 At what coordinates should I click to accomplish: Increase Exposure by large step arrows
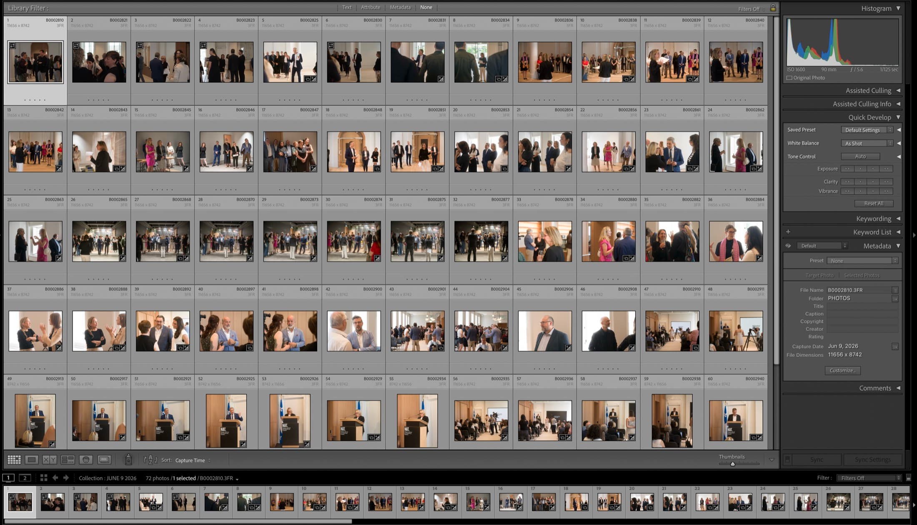pos(886,169)
